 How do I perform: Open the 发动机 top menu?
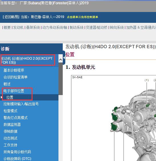click(18, 27)
